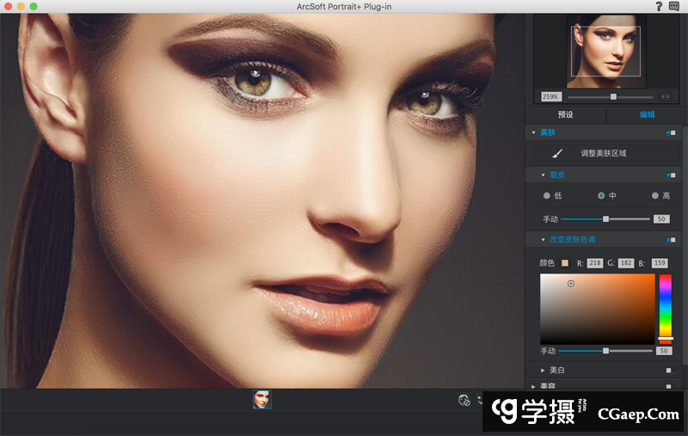This screenshot has width=688, height=436.
Task: Click the picker circle in color field
Action: [571, 283]
